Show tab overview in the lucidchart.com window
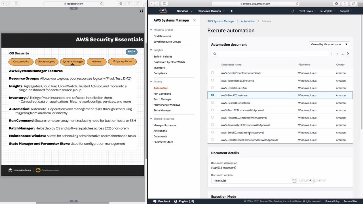 138,4
